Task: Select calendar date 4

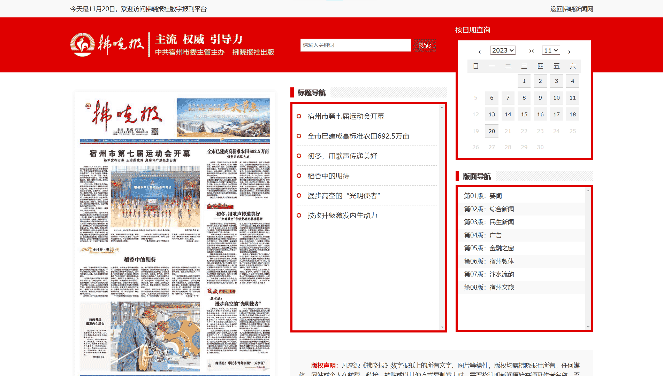Action: 573,81
